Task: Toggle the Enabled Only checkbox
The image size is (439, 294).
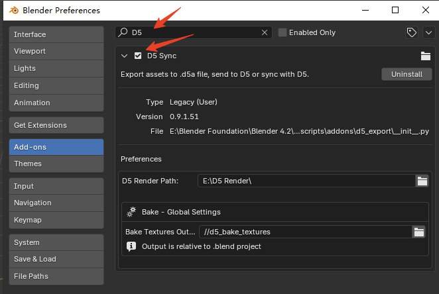Action: click(282, 32)
